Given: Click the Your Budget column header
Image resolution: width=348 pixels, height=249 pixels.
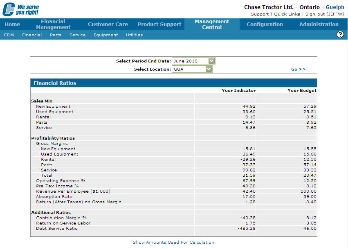Looking at the screenshot, I should [302, 90].
